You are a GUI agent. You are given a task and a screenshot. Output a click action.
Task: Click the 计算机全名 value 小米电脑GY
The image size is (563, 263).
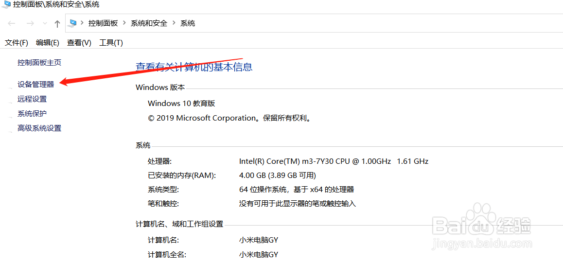click(x=259, y=255)
